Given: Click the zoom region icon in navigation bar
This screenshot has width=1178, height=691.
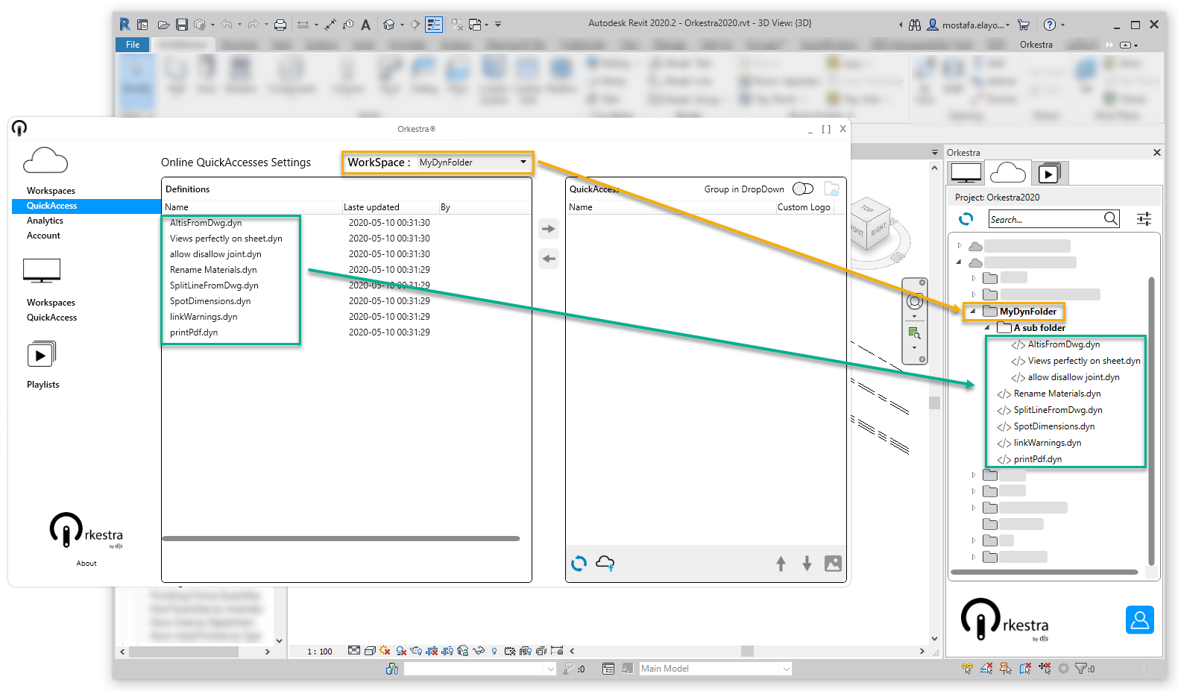Looking at the screenshot, I should pos(915,333).
